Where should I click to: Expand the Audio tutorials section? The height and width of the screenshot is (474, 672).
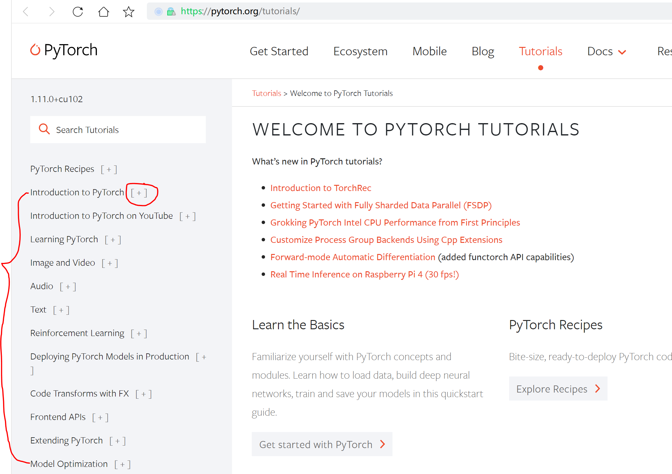[68, 287]
